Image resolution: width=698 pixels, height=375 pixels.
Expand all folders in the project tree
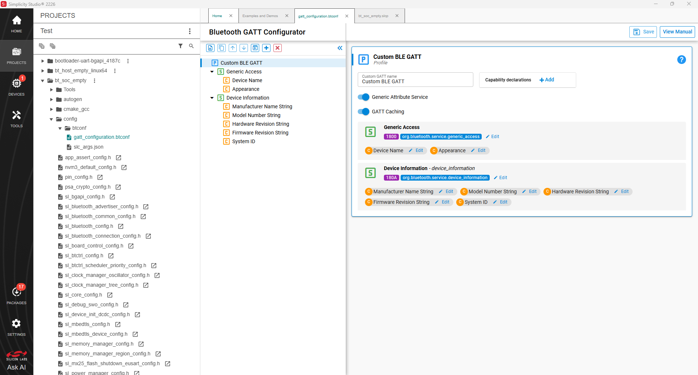click(x=53, y=46)
